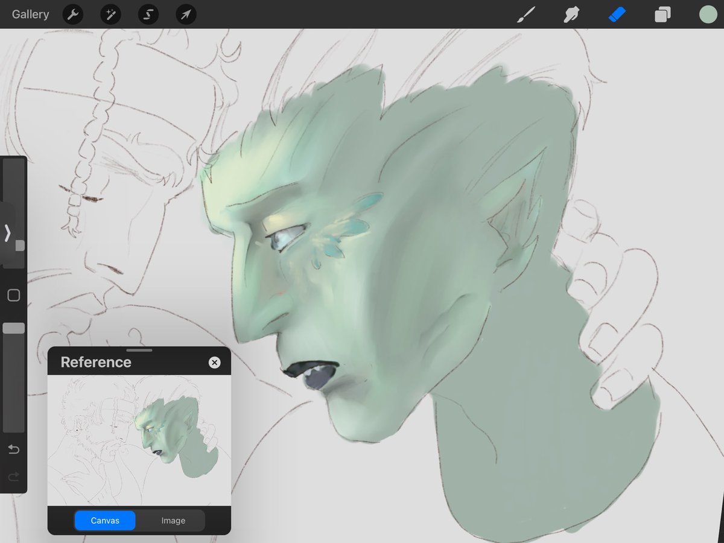Select the blue Eraser tool
724x543 pixels.
617,14
